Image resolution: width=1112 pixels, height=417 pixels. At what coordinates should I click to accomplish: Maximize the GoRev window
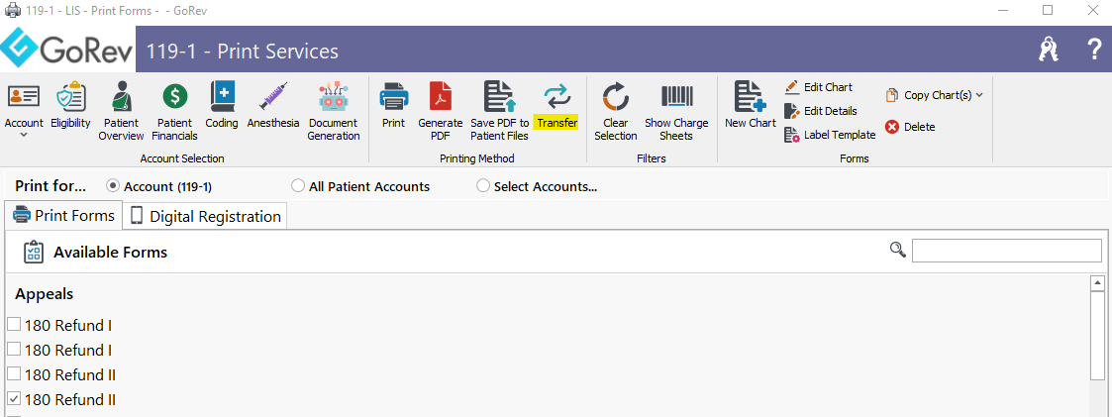[x=1048, y=10]
